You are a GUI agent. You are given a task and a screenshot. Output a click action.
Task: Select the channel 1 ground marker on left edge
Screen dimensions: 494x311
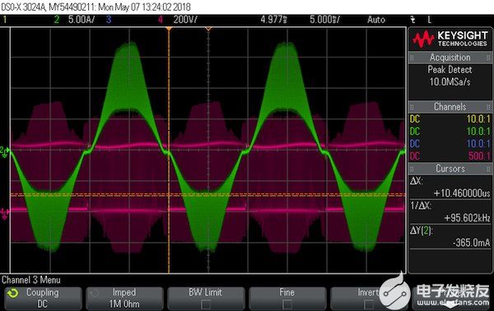point(4,213)
